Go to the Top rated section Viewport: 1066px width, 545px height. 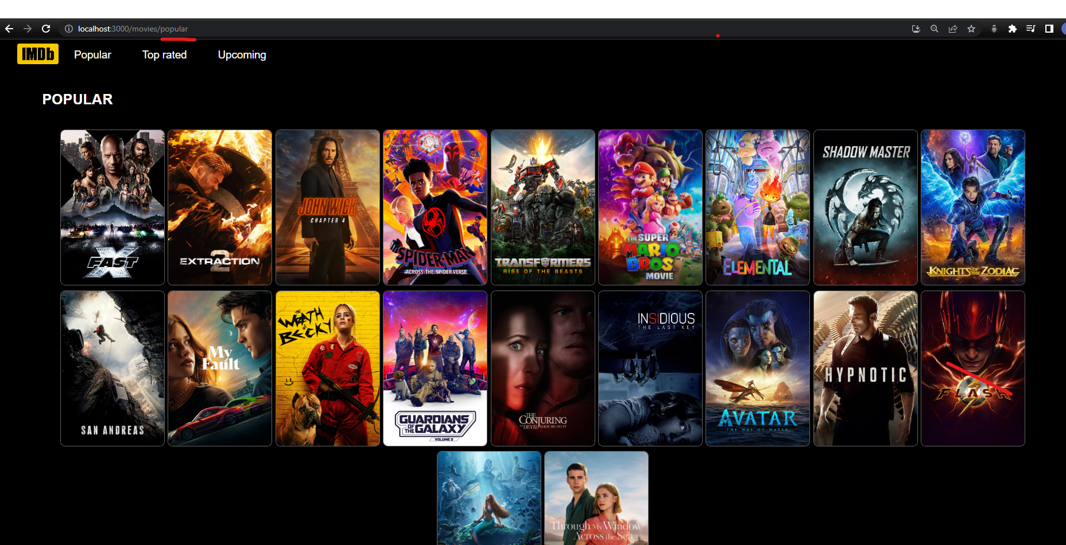165,54
